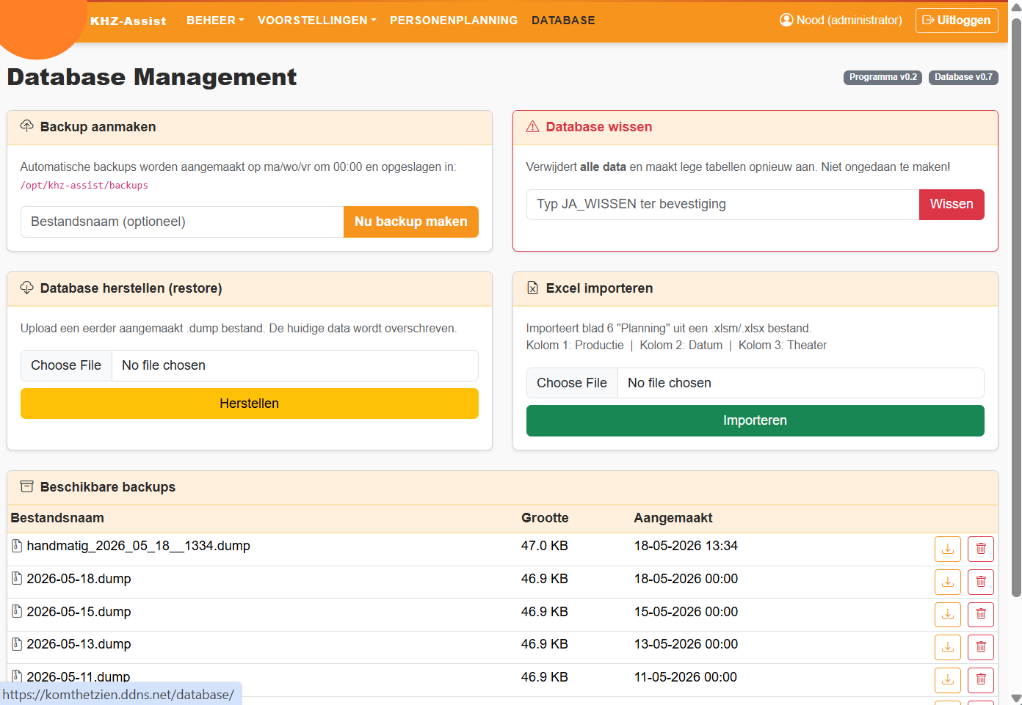Click file icon beside 2026-05-13.dump
Viewport: 1022px width, 705px height.
(x=17, y=644)
